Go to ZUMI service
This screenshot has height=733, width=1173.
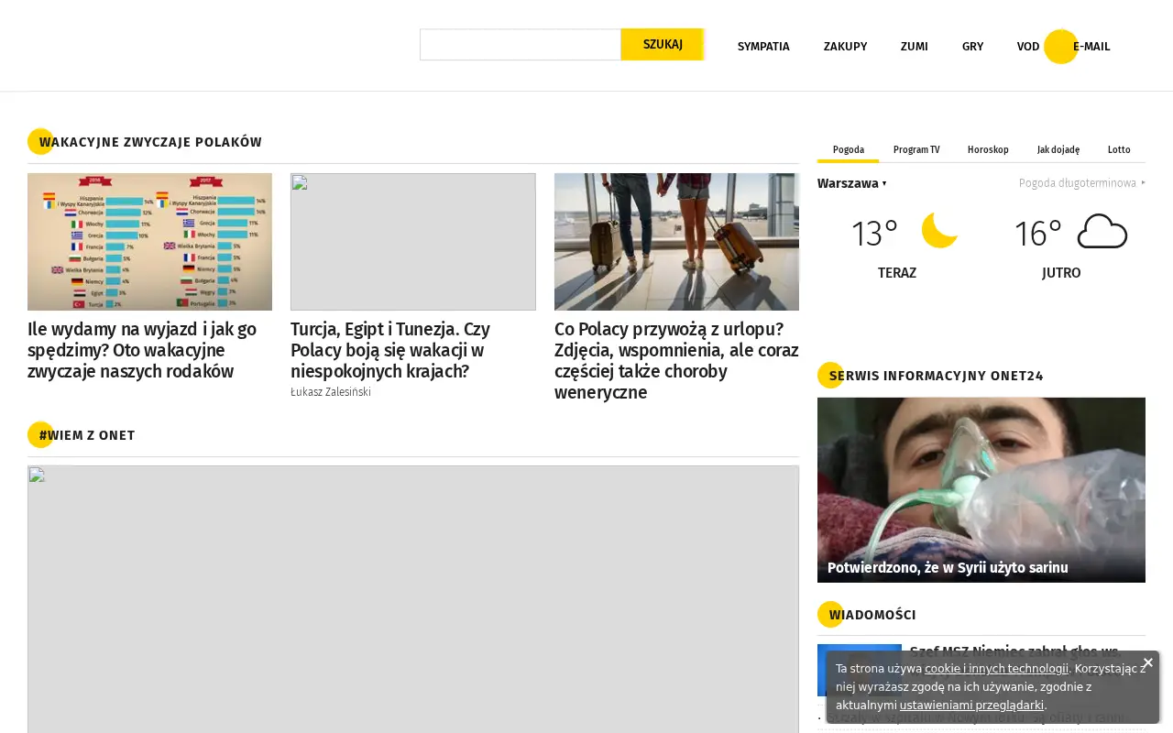(915, 46)
